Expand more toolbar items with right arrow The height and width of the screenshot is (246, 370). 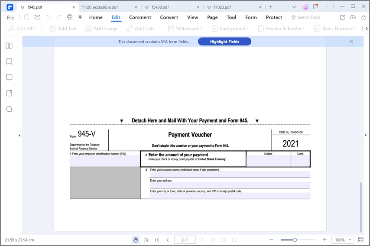[367, 29]
